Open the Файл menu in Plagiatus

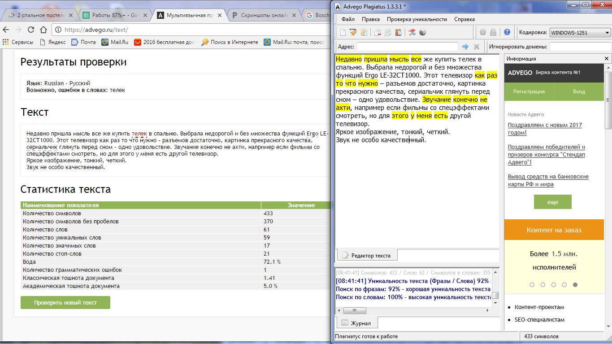pyautogui.click(x=348, y=19)
